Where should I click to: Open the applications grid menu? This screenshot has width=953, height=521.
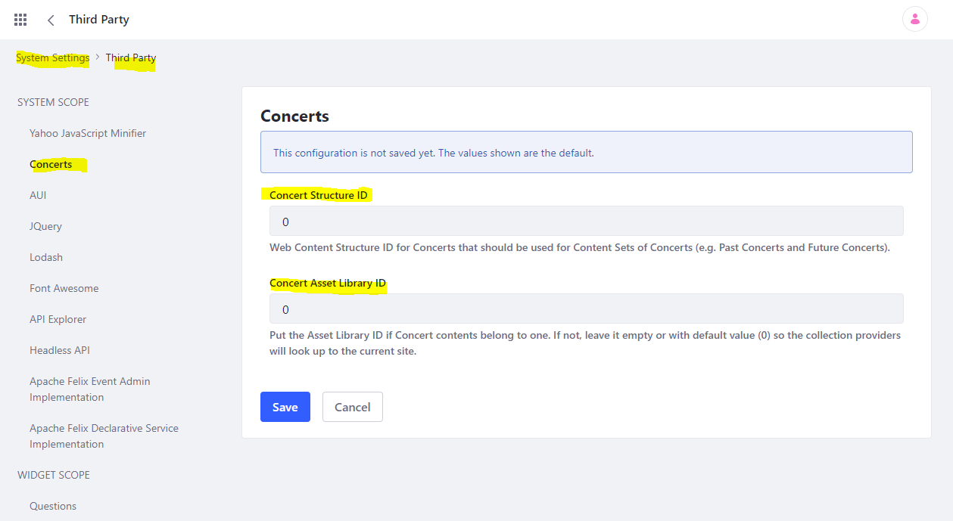tap(20, 20)
